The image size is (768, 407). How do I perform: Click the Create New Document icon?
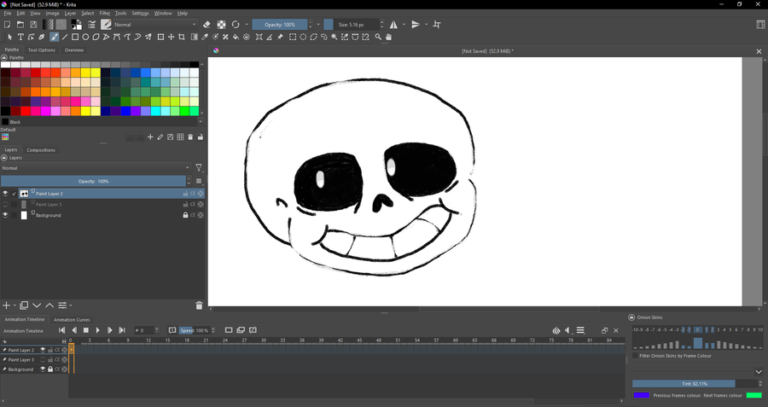click(8, 25)
